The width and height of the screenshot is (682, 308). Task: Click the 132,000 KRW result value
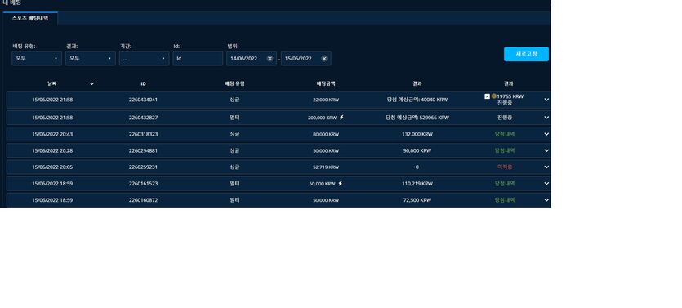[417, 134]
